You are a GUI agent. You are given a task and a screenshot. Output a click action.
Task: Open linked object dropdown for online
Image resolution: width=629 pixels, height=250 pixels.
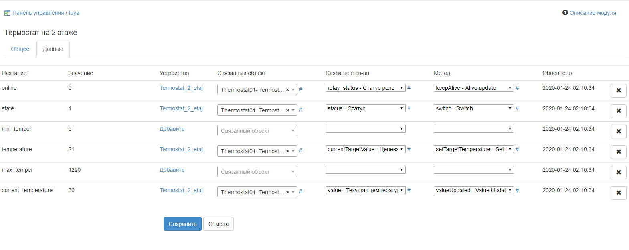coord(257,89)
